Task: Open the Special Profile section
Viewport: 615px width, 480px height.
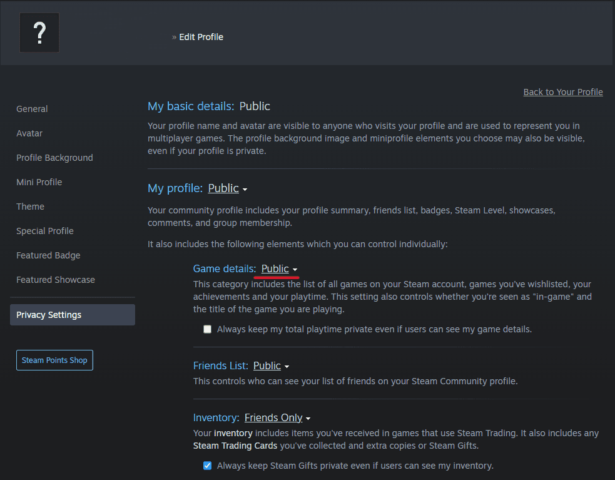Action: coord(44,230)
